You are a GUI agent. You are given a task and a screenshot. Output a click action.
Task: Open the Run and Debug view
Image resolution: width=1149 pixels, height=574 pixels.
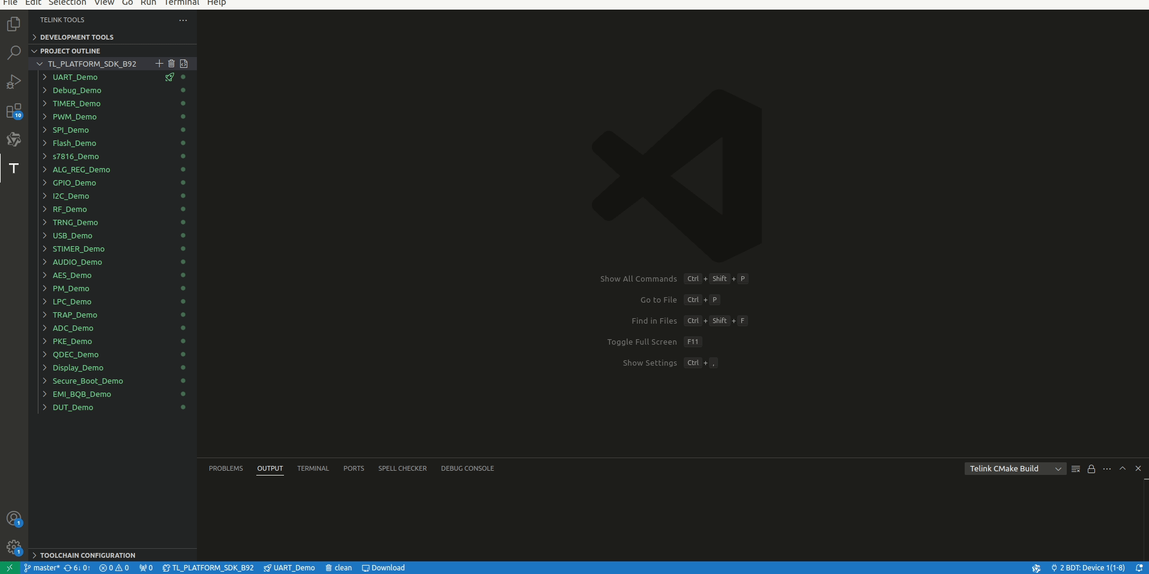[x=14, y=82]
